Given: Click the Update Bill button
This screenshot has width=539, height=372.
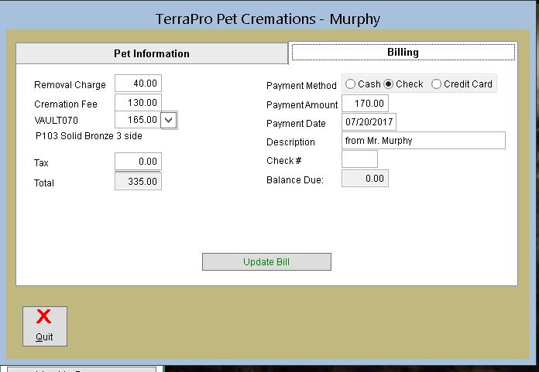Looking at the screenshot, I should (x=266, y=262).
